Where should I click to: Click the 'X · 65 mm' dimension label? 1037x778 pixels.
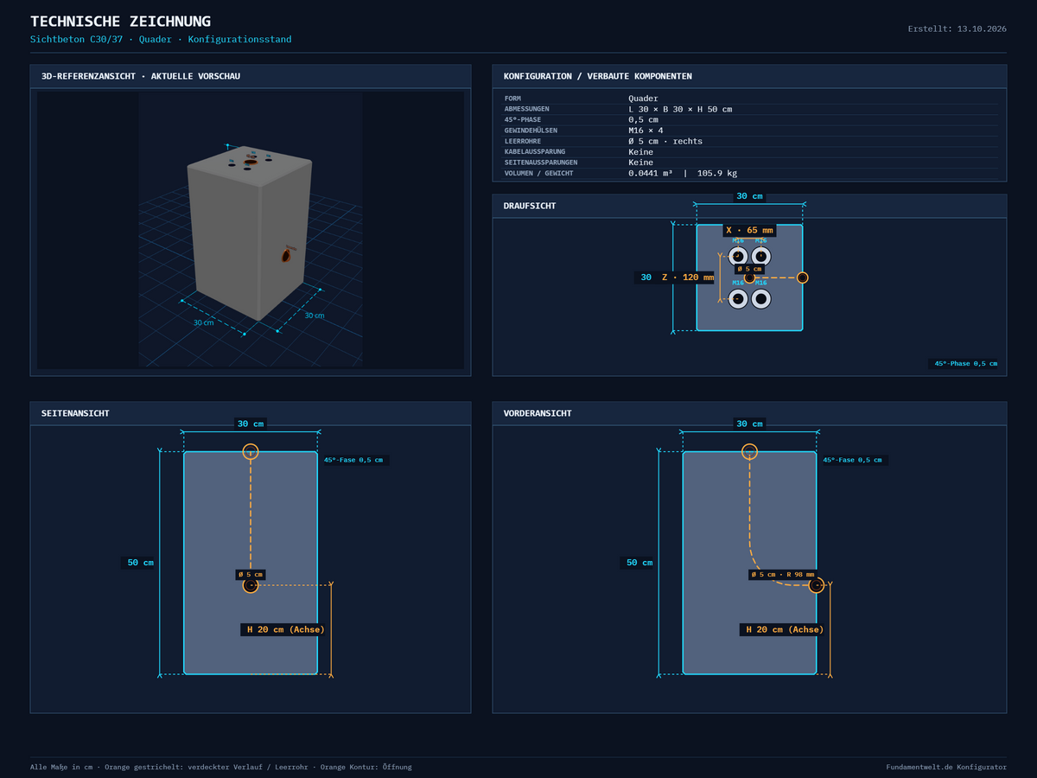click(x=749, y=230)
